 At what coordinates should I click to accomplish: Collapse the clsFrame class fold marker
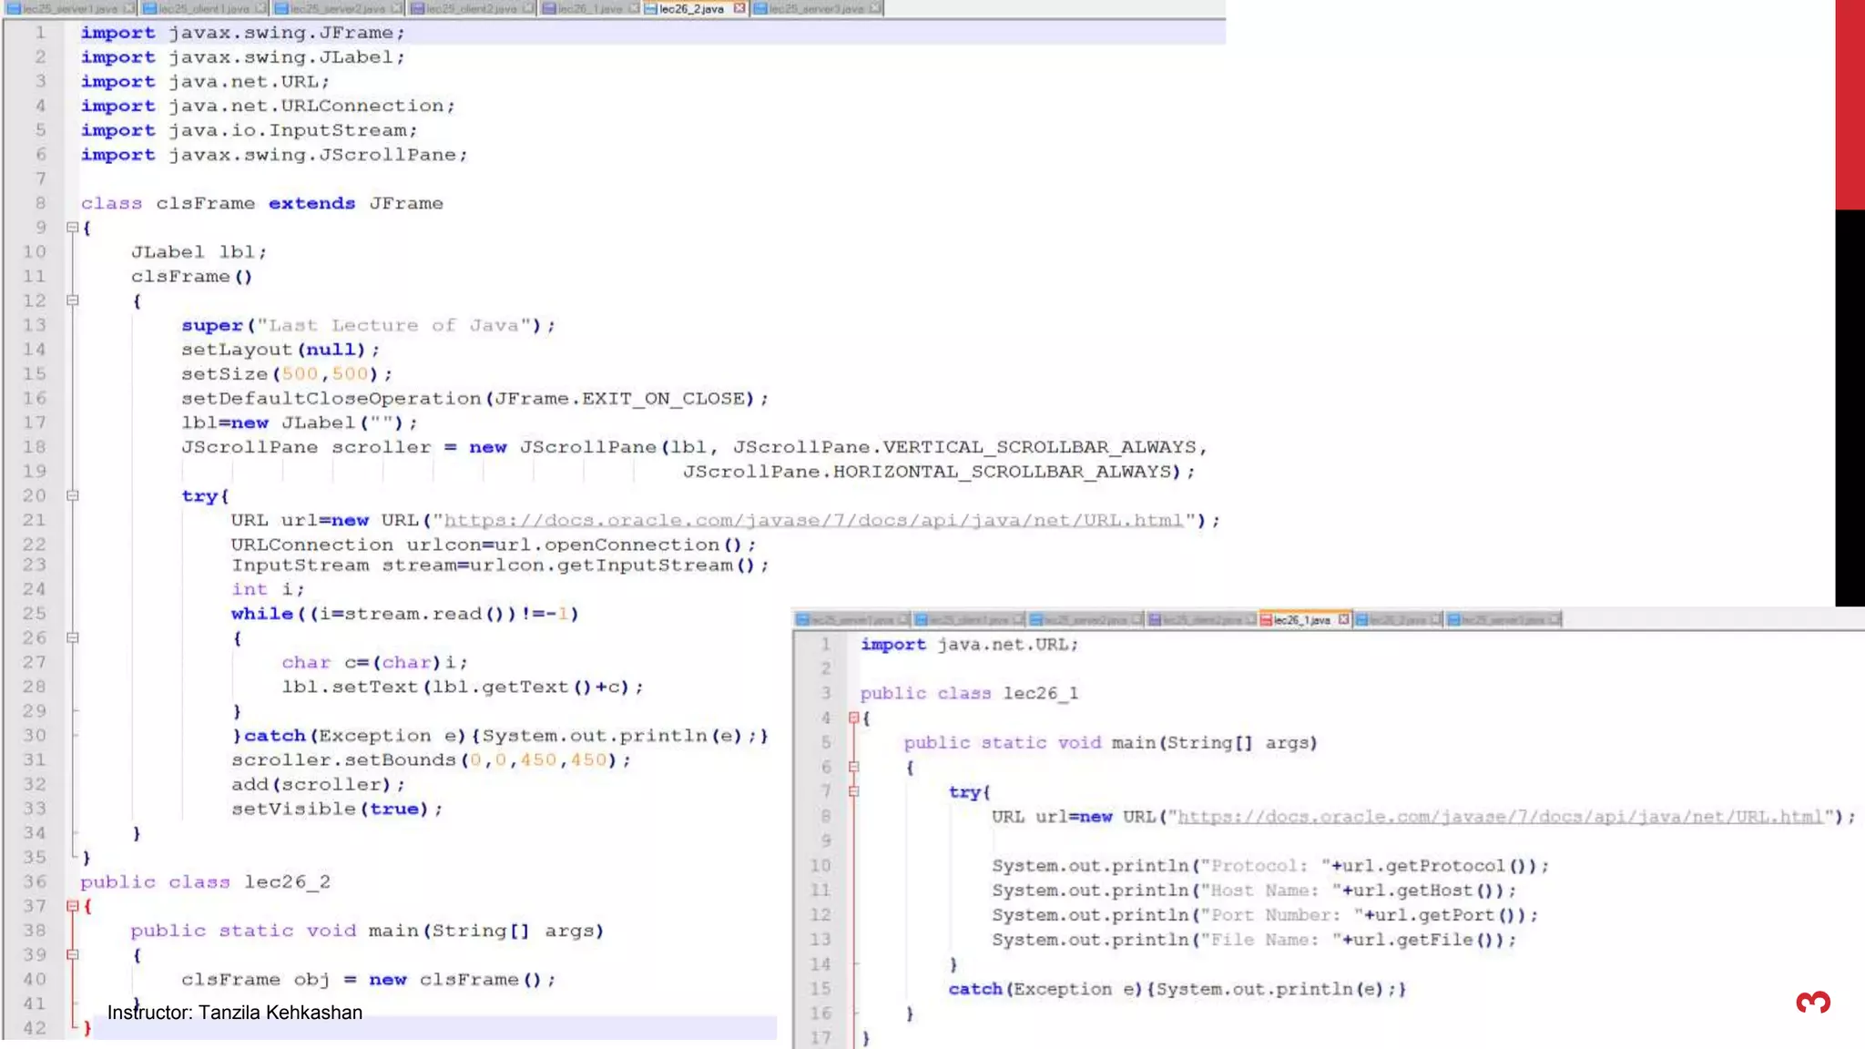click(x=73, y=228)
